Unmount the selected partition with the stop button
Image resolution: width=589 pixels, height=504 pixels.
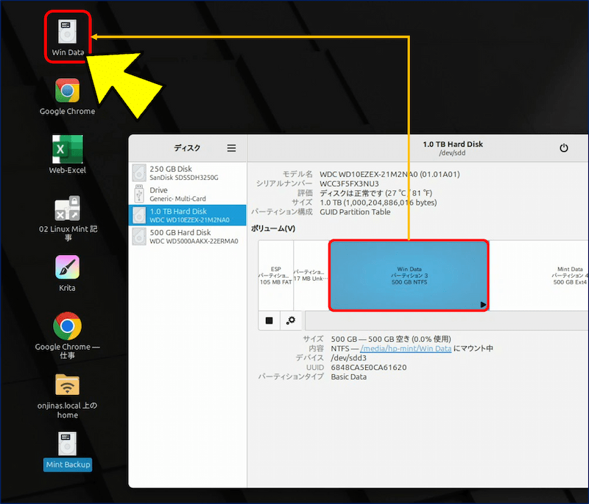click(269, 321)
